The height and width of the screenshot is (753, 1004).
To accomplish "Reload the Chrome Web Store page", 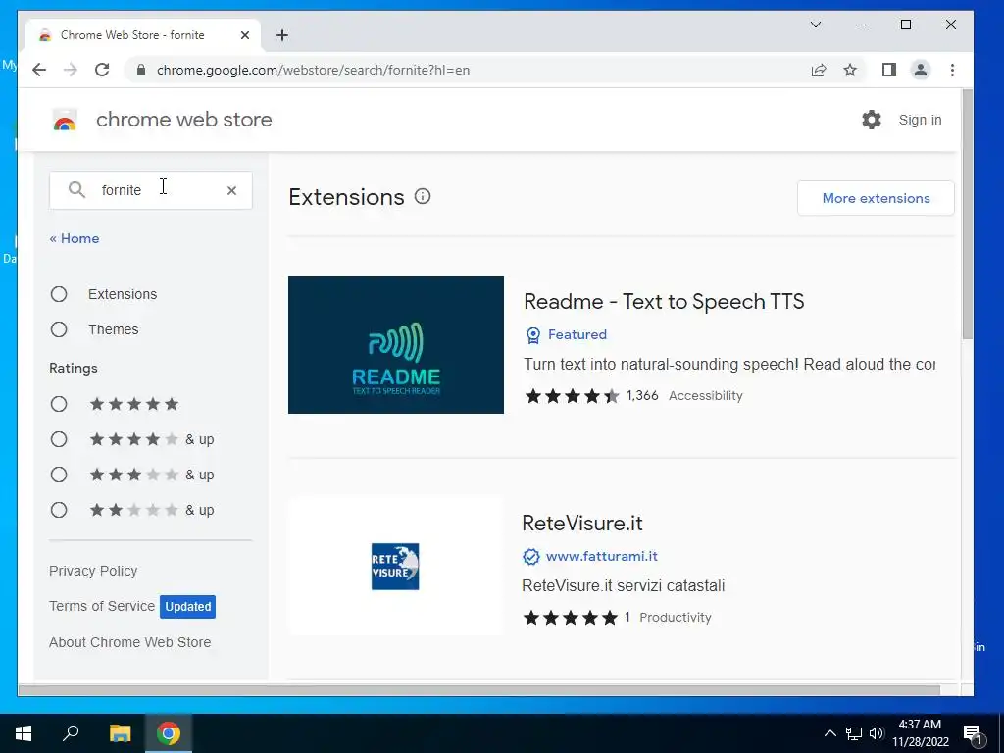I will click(102, 70).
